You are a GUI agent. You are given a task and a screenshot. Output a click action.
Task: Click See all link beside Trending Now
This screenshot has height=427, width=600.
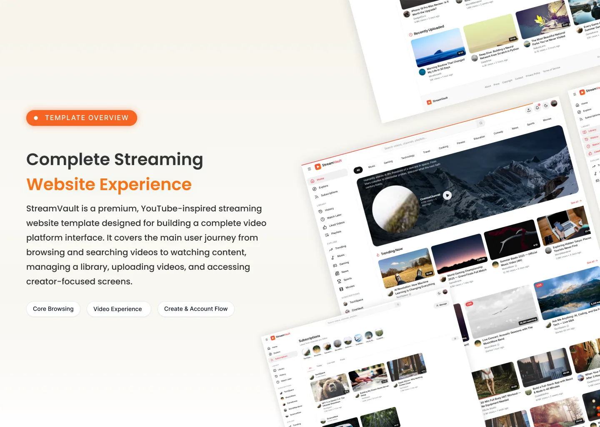(x=576, y=202)
